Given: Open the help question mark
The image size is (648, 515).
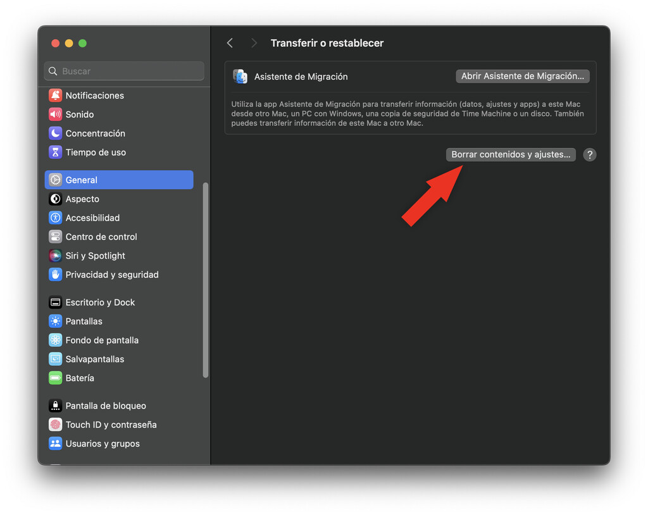Looking at the screenshot, I should [x=589, y=154].
